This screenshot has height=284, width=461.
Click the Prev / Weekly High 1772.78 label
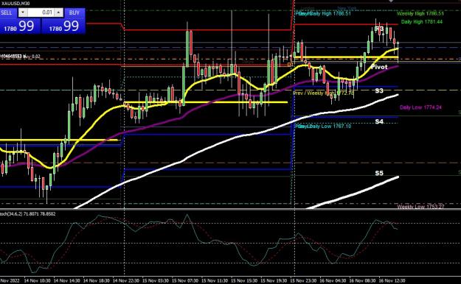[x=323, y=93]
